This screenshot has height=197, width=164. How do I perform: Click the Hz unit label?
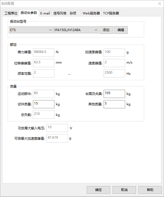[129, 74]
